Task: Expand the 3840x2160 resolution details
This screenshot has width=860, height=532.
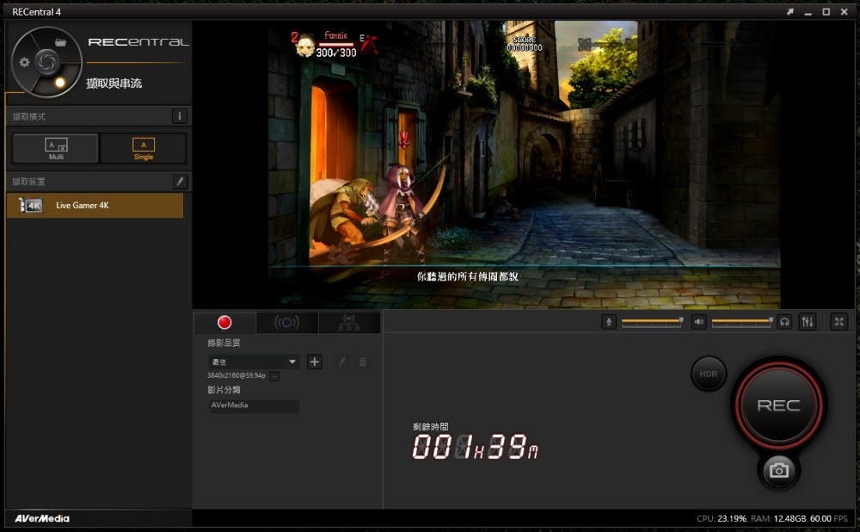Action: 273,376
